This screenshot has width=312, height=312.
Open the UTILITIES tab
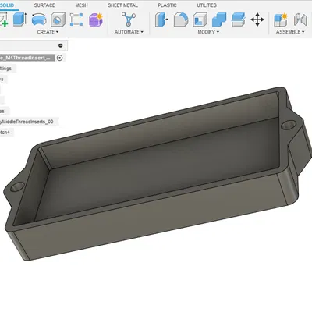pos(207,5)
